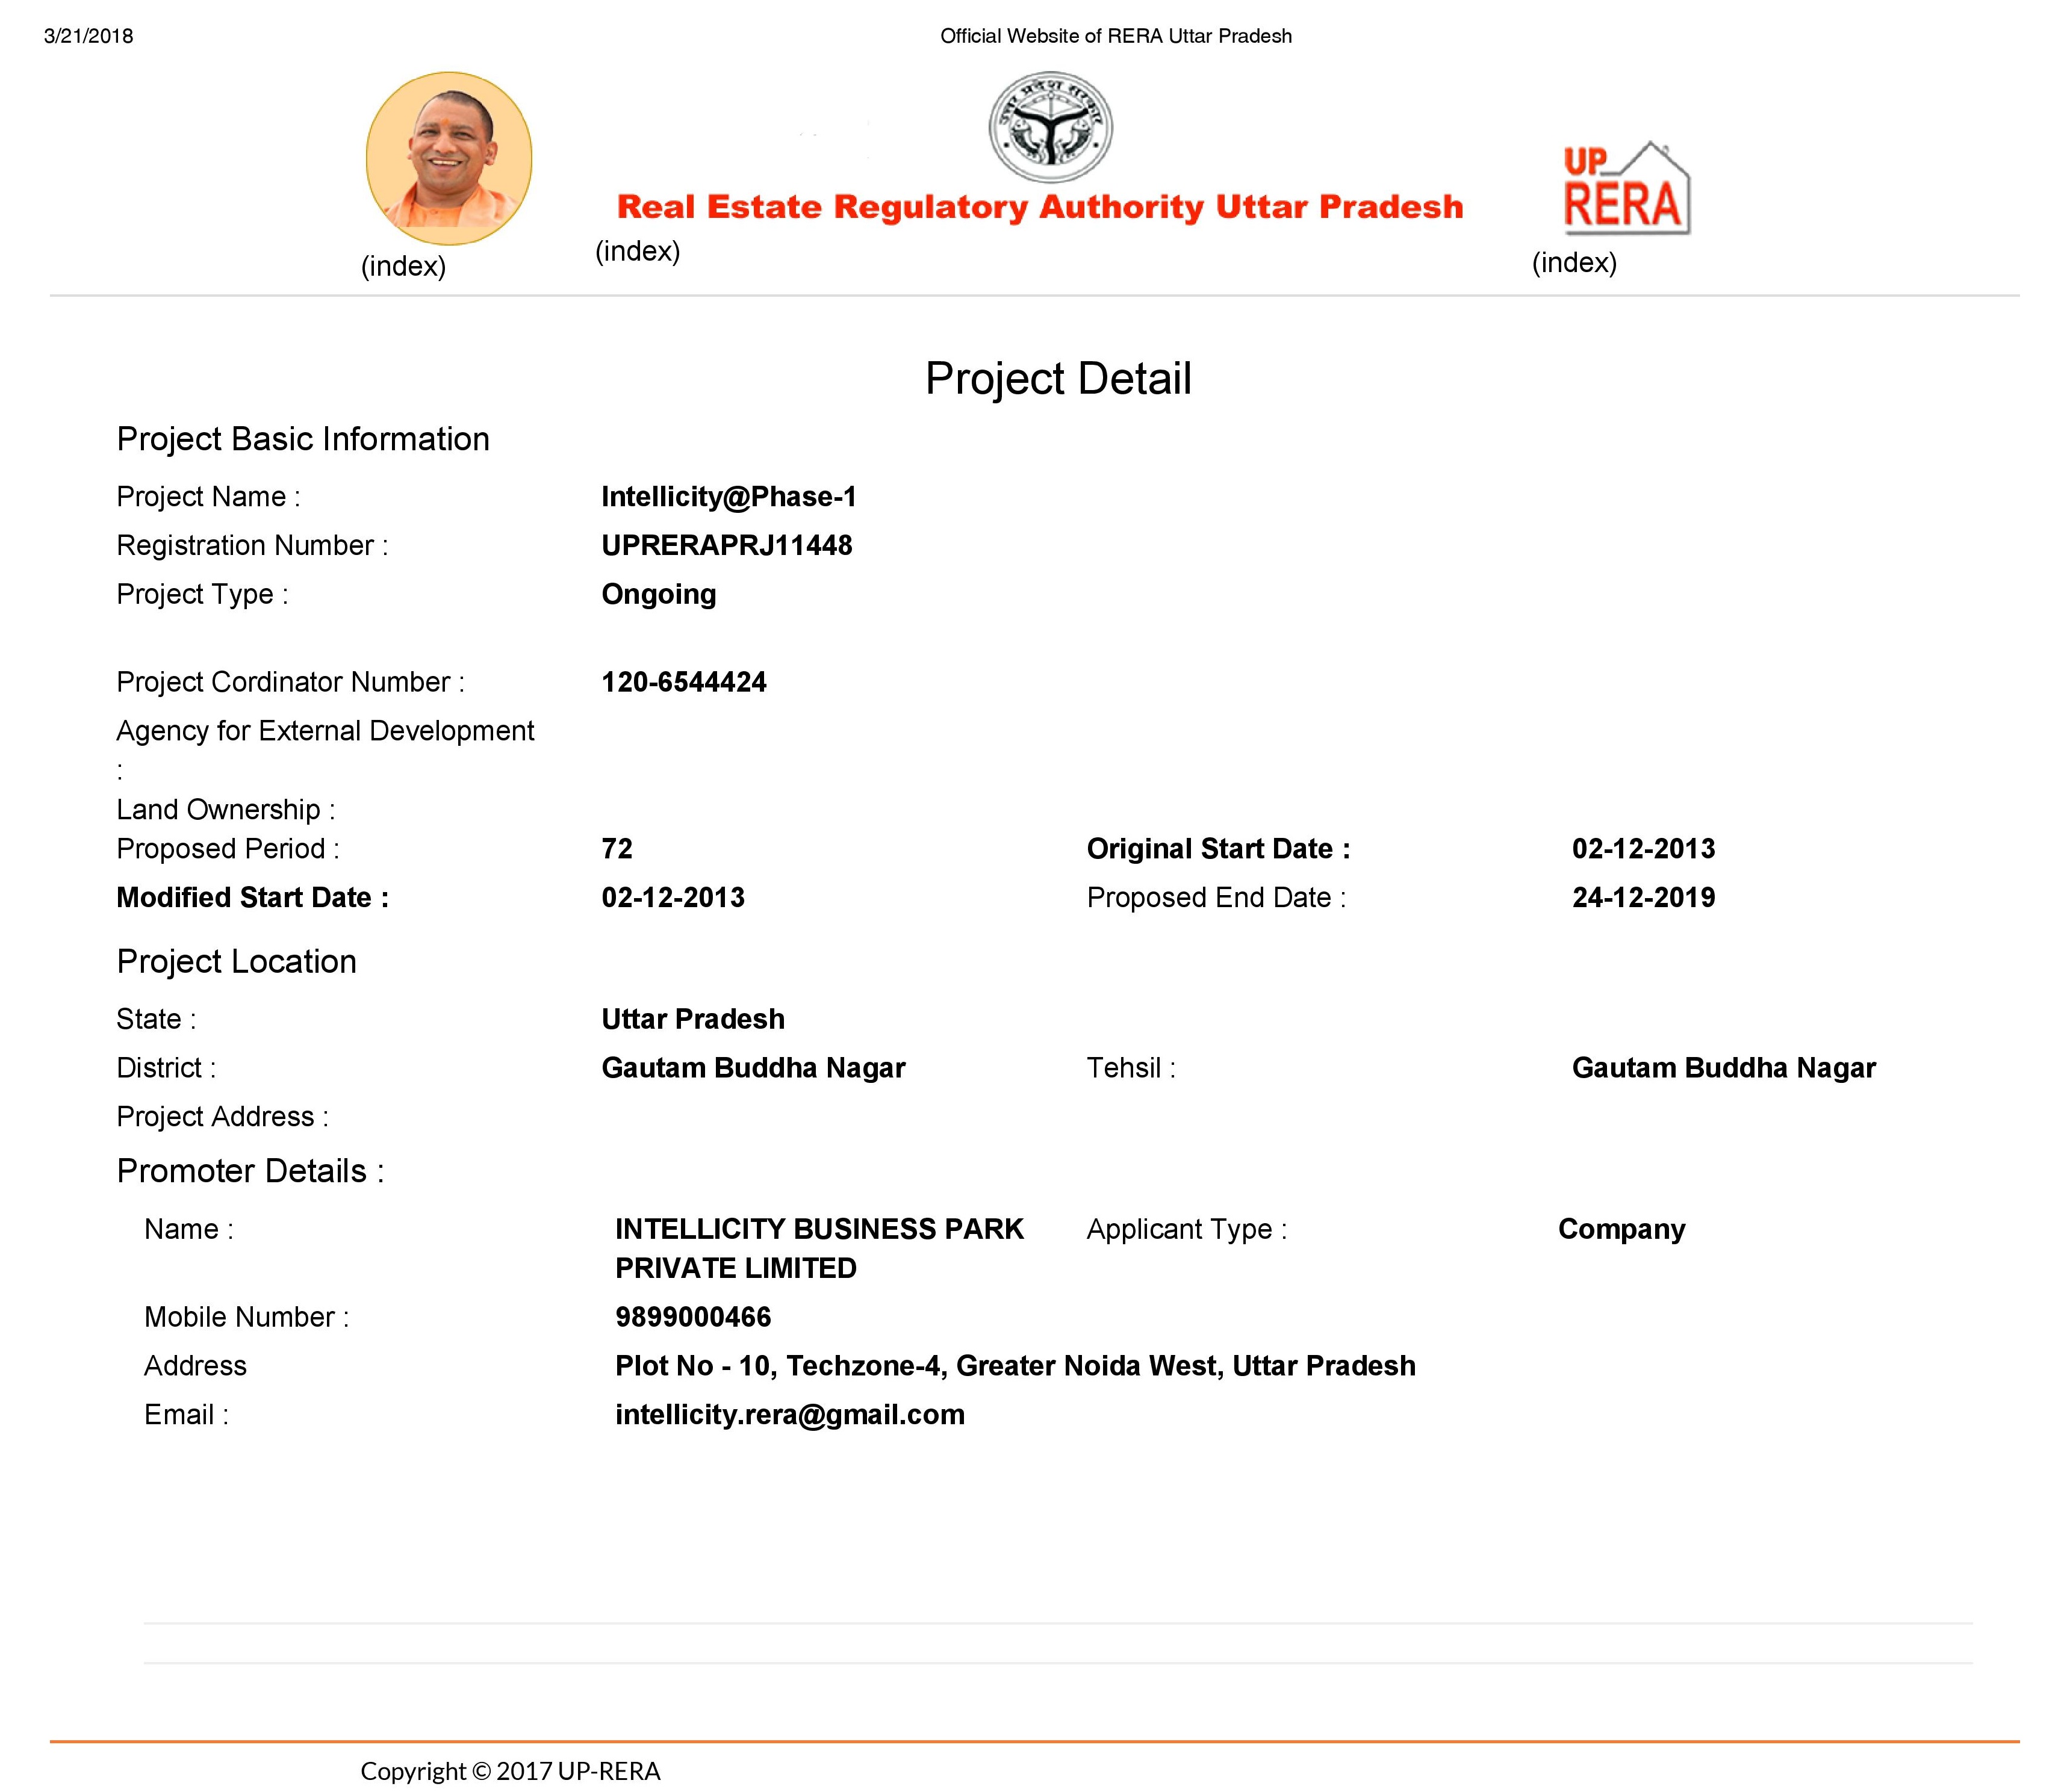Screen dimensions: 2067x1792
Task: Click email intellicity.rera@gmail.com
Action: coord(790,1416)
